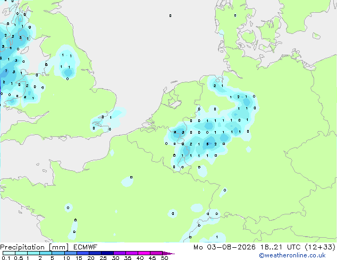Click the '35' legend scale label

pos(128,258)
